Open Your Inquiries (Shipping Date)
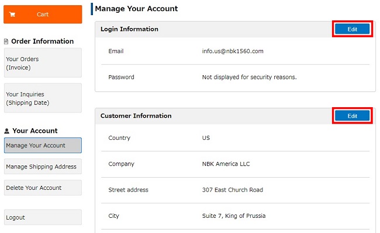The image size is (380, 233). point(43,98)
